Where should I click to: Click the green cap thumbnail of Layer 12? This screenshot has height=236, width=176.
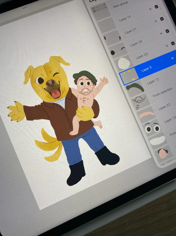click(x=135, y=88)
